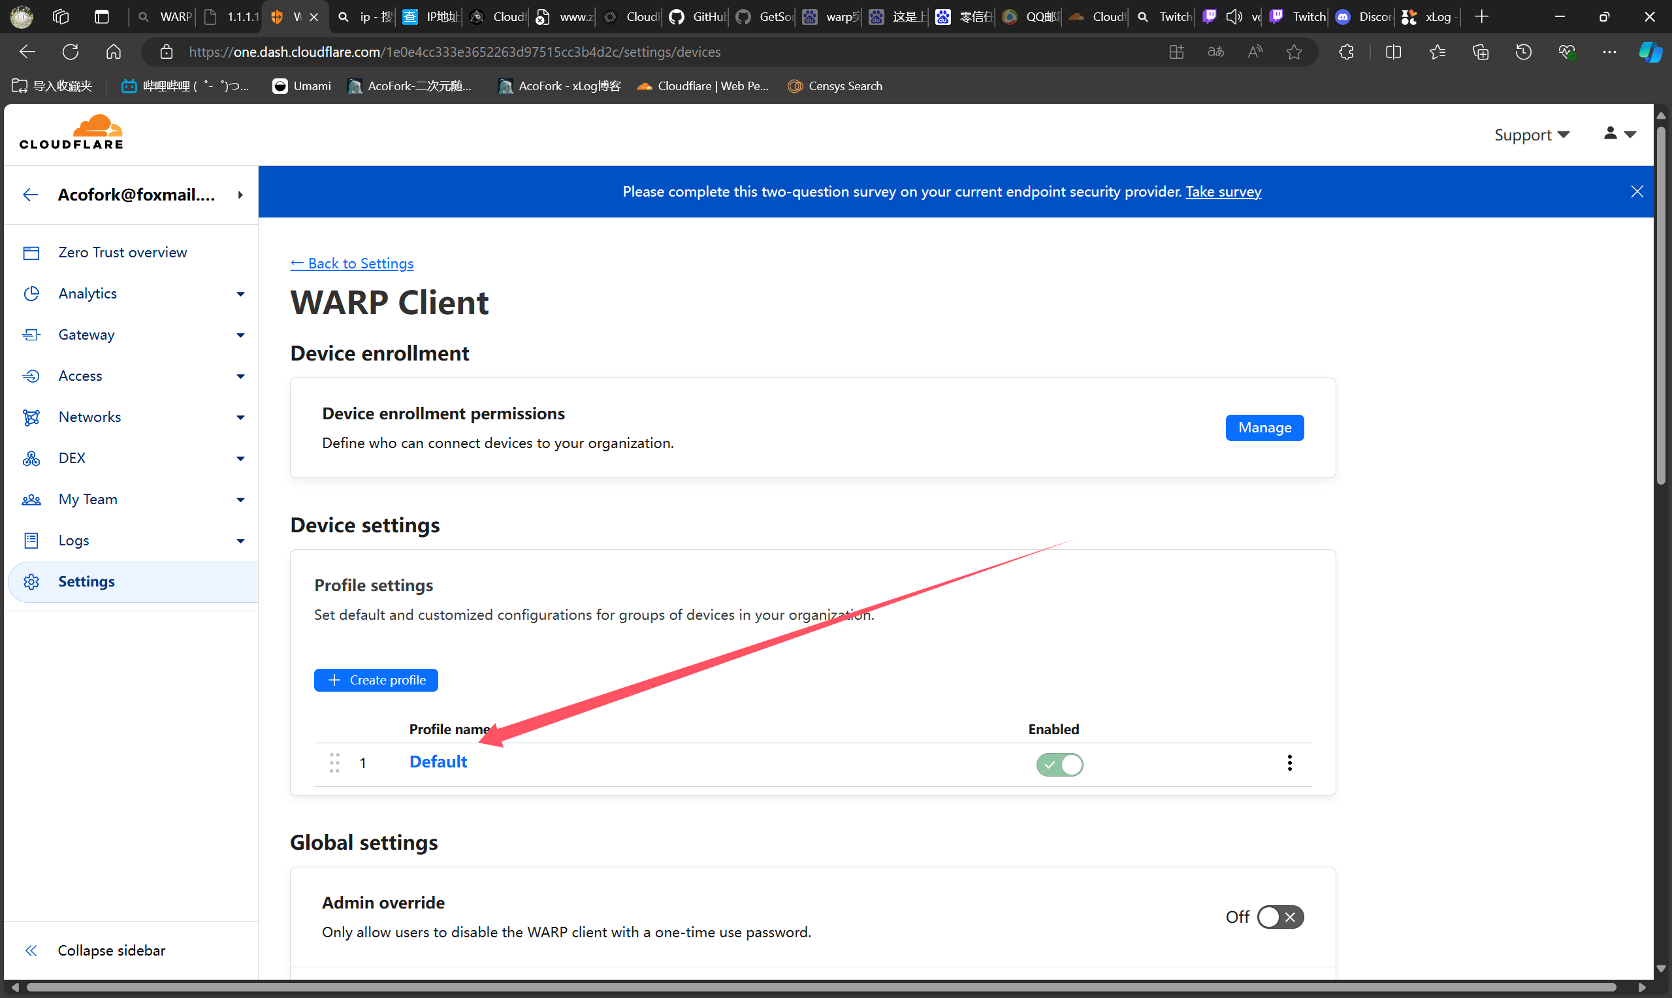Toggle the Admin override switch
Screen dimensions: 1672x998
[1280, 917]
